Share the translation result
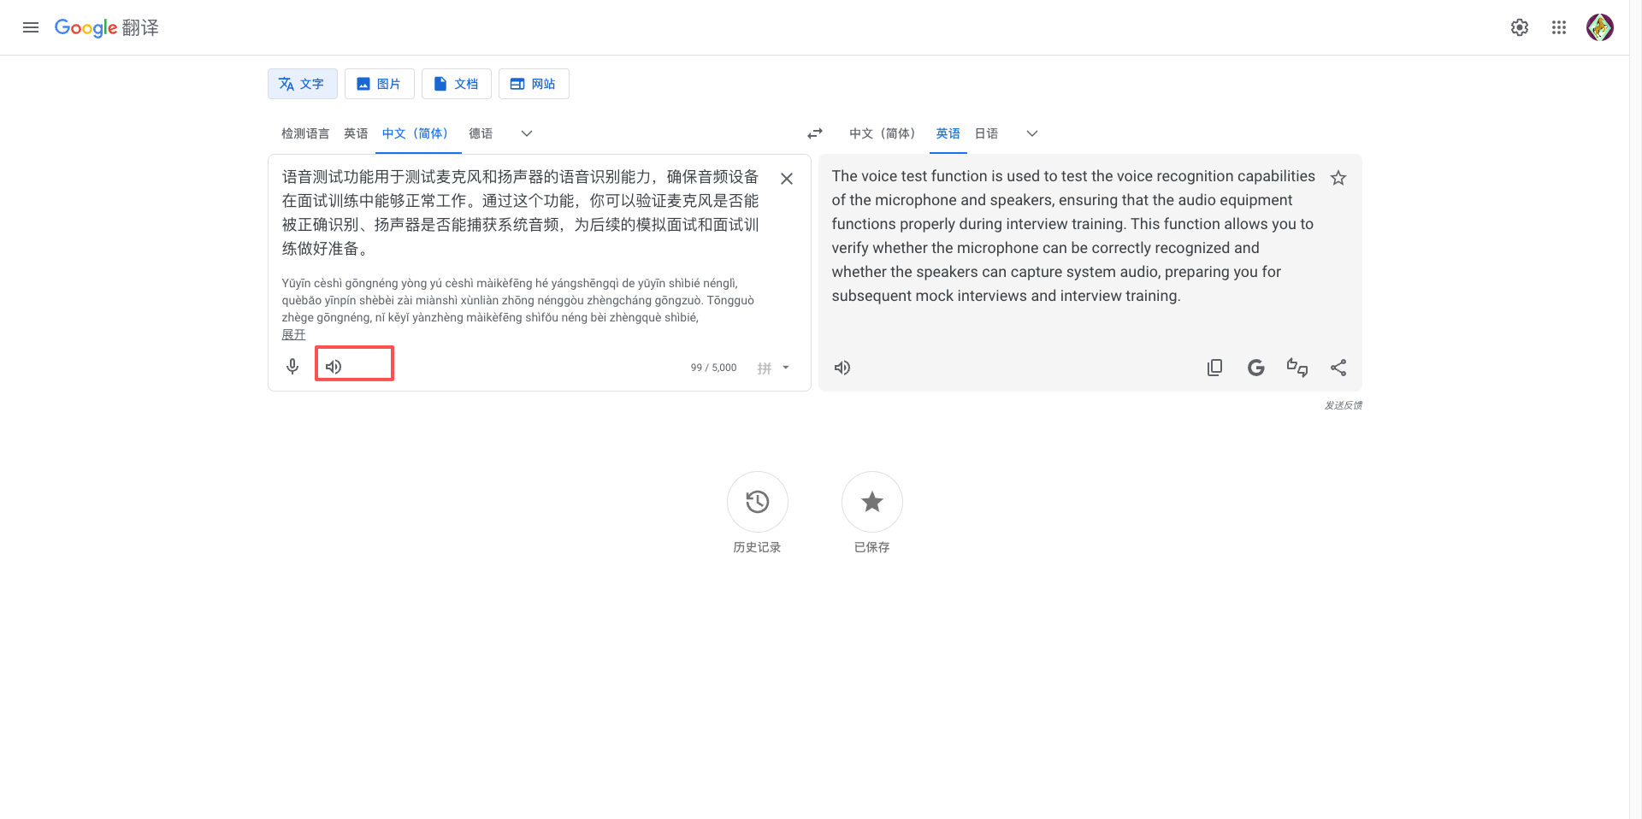Image resolution: width=1642 pixels, height=819 pixels. 1338,367
